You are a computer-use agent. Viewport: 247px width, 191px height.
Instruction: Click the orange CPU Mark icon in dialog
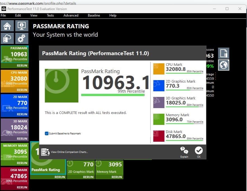pyautogui.click(x=159, y=69)
